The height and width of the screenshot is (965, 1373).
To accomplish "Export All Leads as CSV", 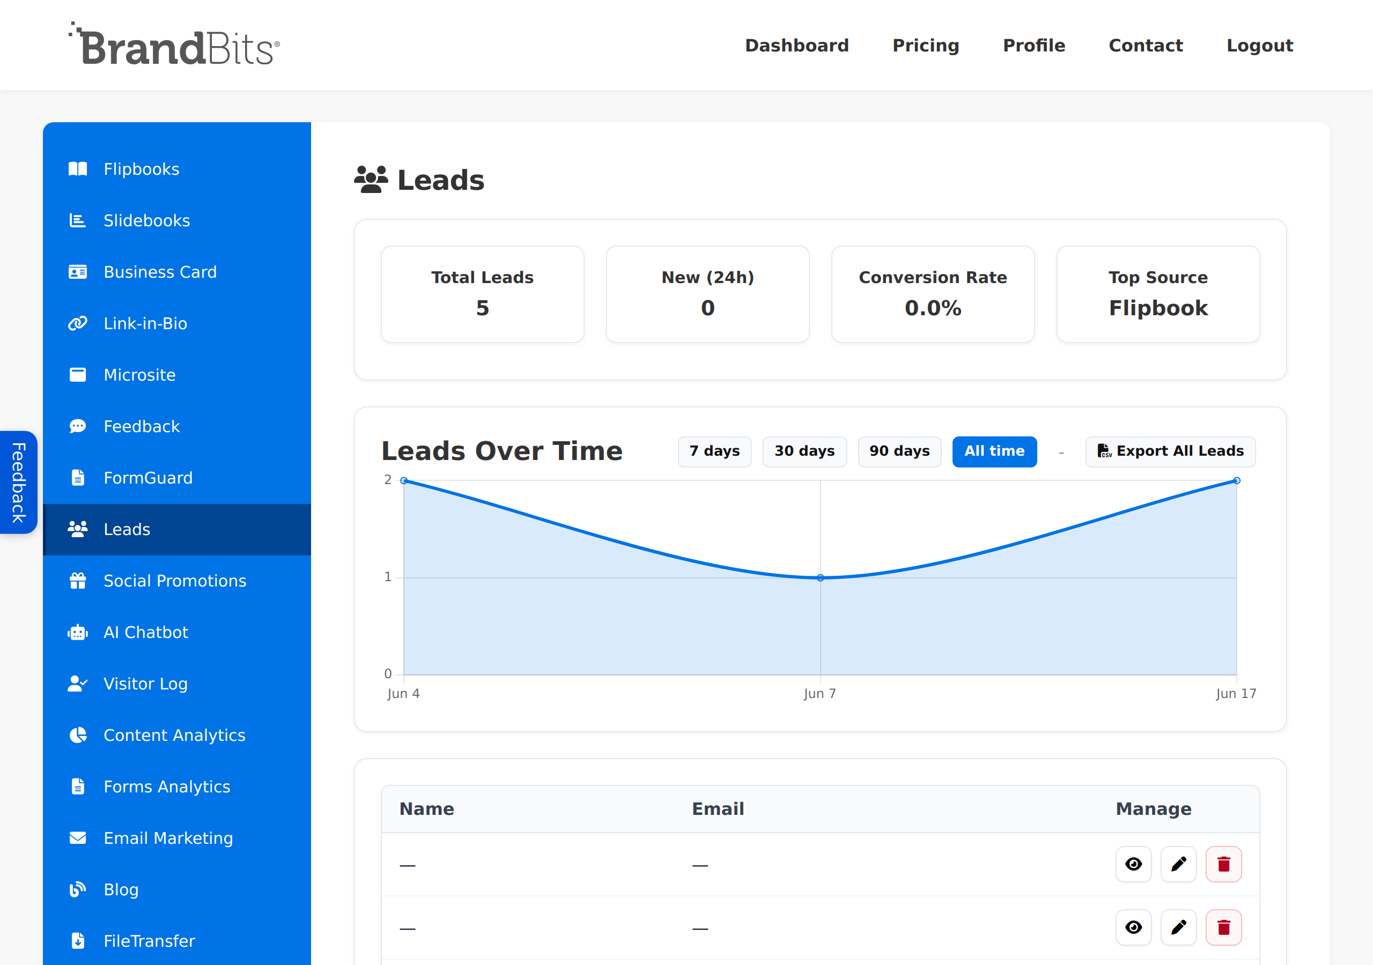I will pyautogui.click(x=1170, y=451).
